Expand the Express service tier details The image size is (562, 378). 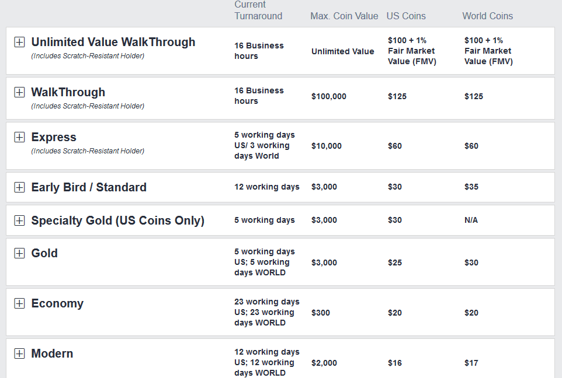(x=19, y=137)
